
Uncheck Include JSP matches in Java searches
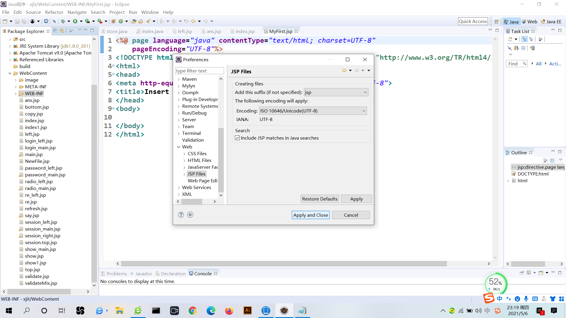pyautogui.click(x=237, y=138)
